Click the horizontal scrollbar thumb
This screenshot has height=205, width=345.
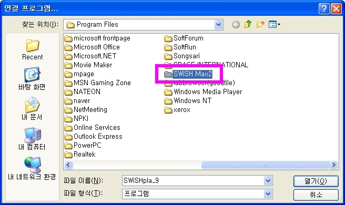265,165
